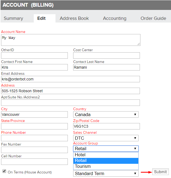This screenshot has width=171, height=178.
Task: Collapse the Account Group dropdown showing Retail
Action: pos(106,149)
